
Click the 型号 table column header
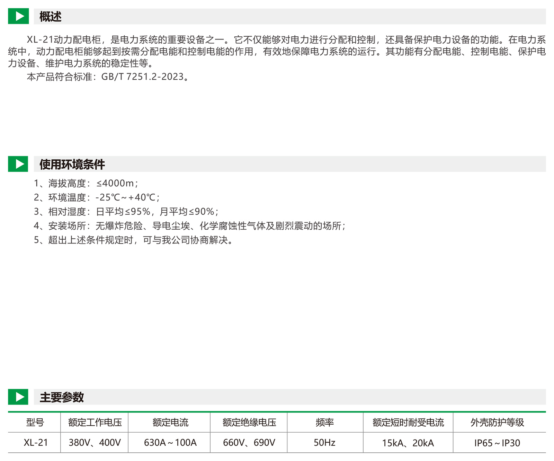(x=35, y=422)
